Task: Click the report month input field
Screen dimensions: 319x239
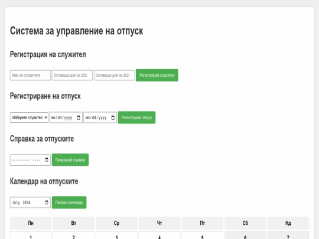Action: (30, 160)
